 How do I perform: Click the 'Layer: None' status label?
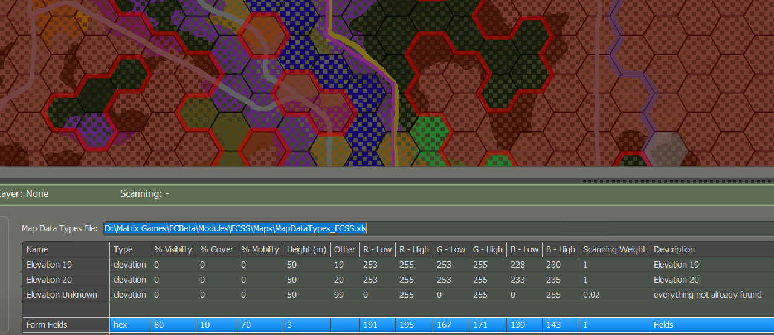(24, 194)
